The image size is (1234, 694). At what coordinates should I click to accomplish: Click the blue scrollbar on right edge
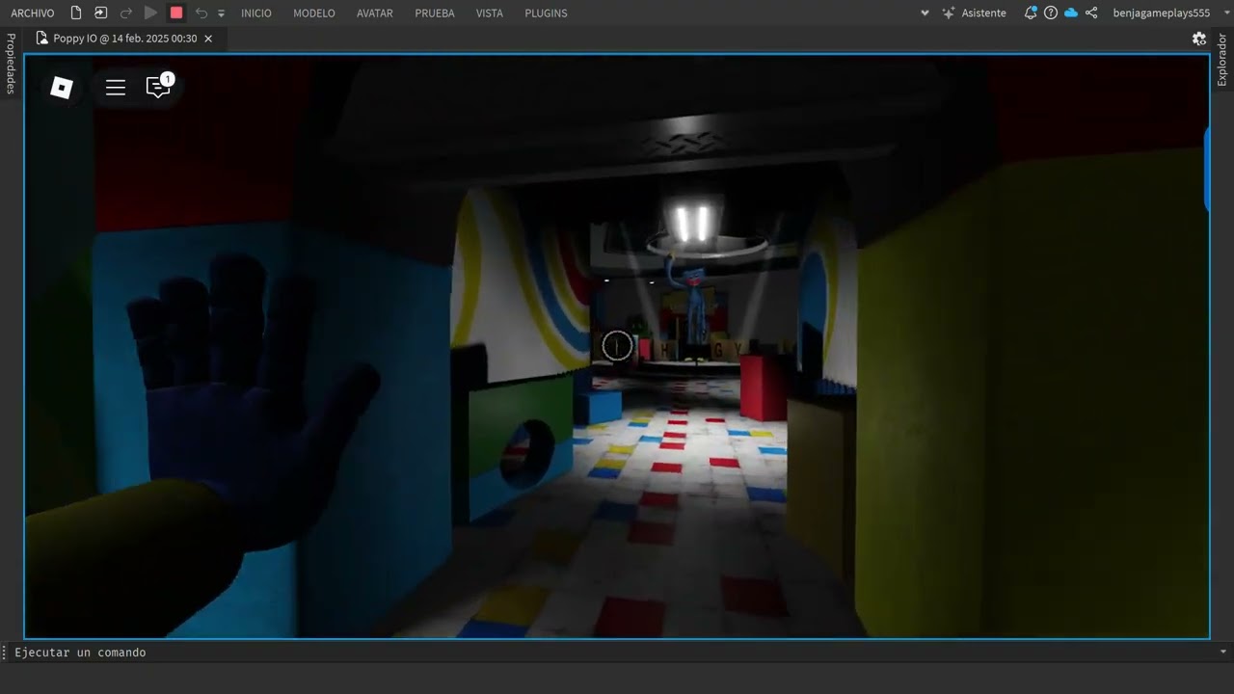point(1206,169)
